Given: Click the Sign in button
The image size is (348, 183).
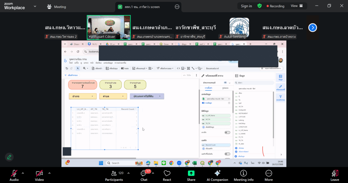Looking at the screenshot, I should (x=246, y=6).
